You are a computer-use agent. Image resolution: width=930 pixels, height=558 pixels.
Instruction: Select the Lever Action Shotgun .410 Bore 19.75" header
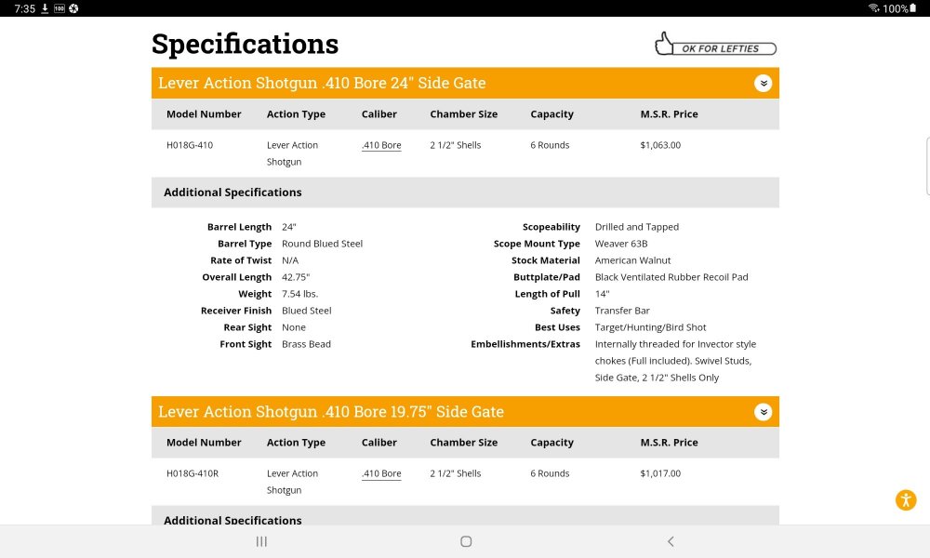coord(465,412)
